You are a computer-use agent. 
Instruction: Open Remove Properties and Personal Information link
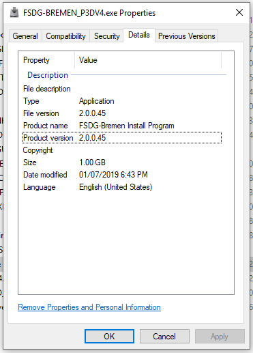(x=89, y=307)
